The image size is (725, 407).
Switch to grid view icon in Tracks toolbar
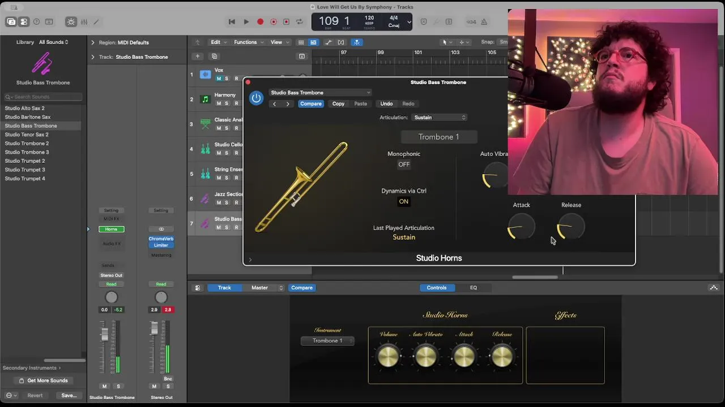click(x=301, y=42)
